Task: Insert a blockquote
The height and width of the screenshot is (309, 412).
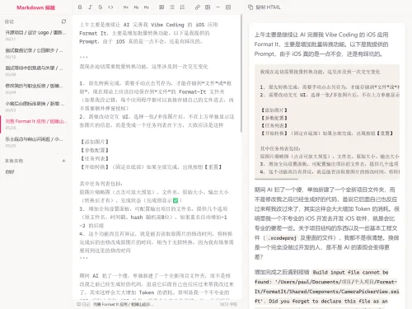Action: 162,7
